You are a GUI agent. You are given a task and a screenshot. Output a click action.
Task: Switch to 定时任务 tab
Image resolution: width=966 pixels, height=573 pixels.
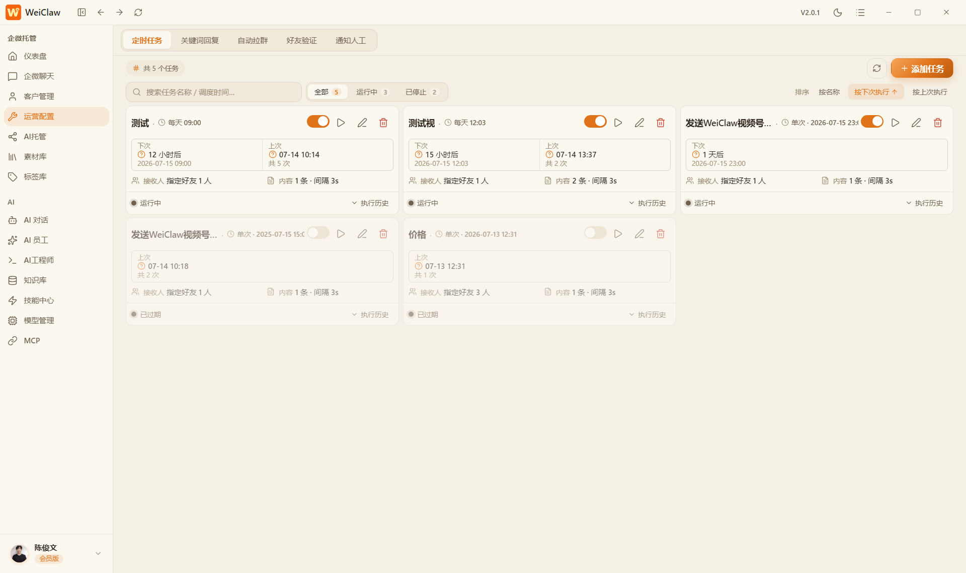pos(147,40)
